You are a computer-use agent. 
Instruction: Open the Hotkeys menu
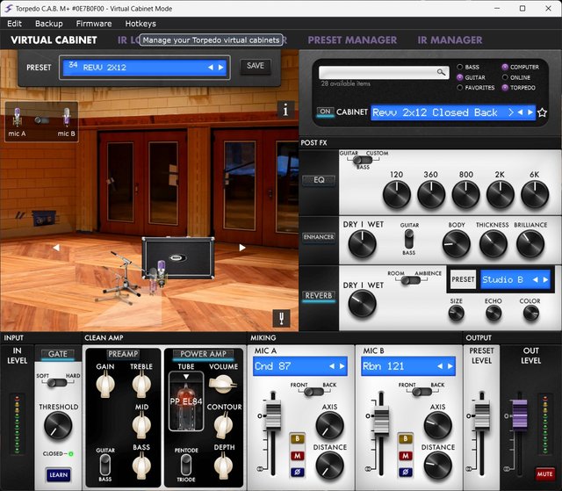[x=140, y=24]
